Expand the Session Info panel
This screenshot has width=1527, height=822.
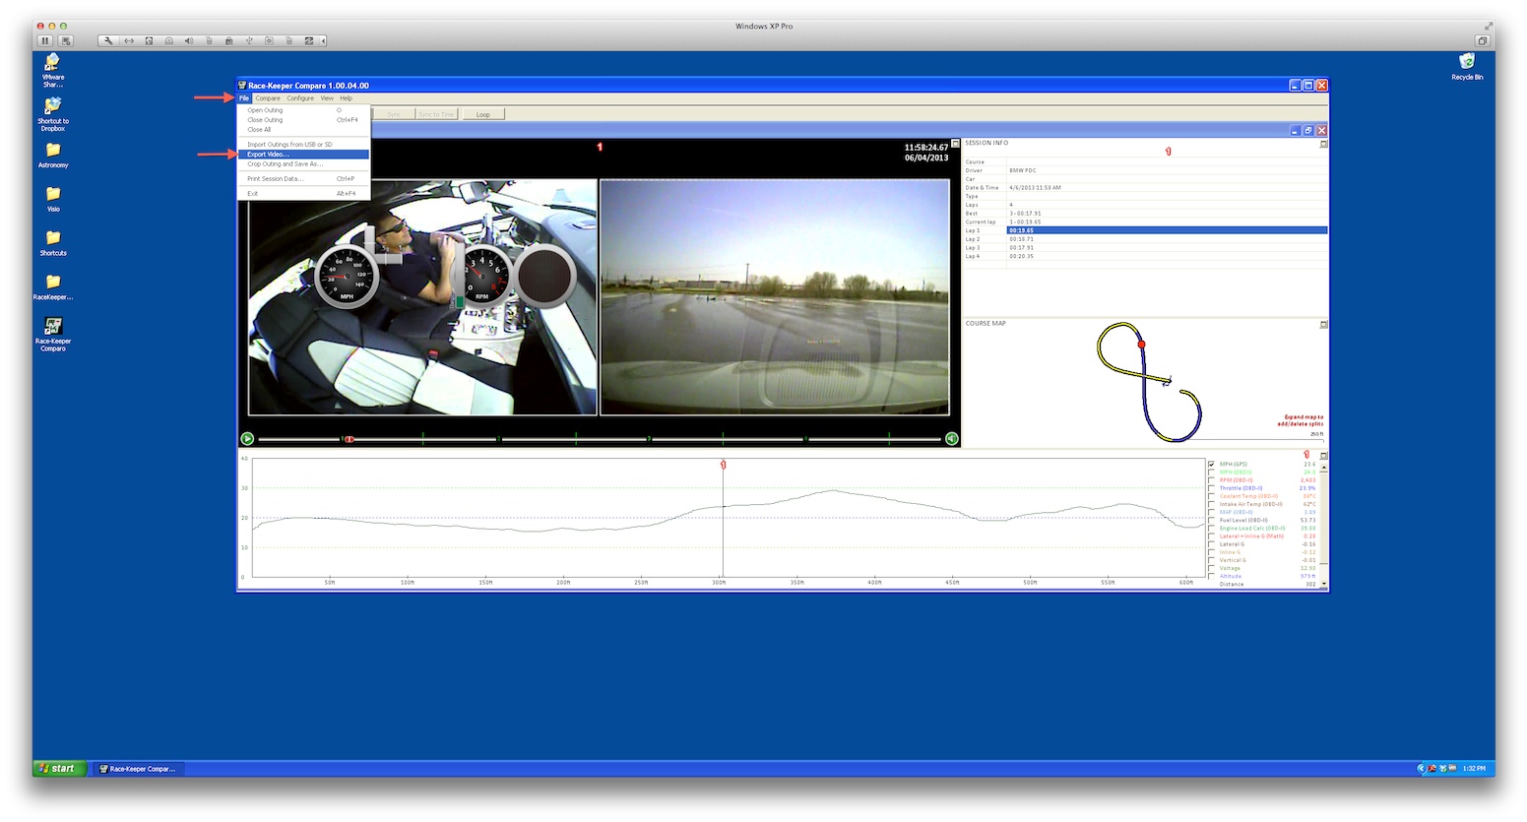(x=1323, y=144)
